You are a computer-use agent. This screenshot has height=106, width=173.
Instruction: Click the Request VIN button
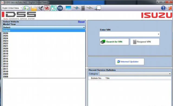click(145, 42)
